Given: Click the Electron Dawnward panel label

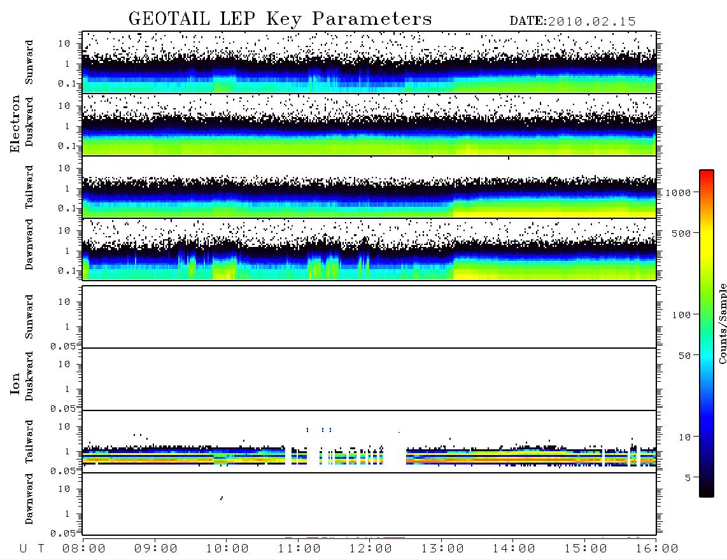Looking at the screenshot, I should coord(29,245).
